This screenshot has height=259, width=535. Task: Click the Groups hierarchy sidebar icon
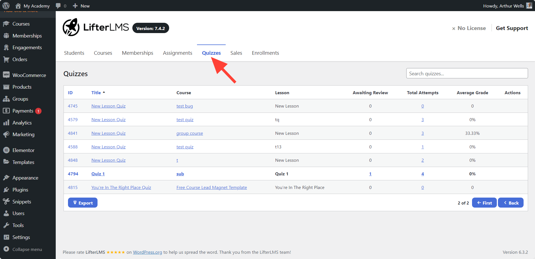(6, 99)
